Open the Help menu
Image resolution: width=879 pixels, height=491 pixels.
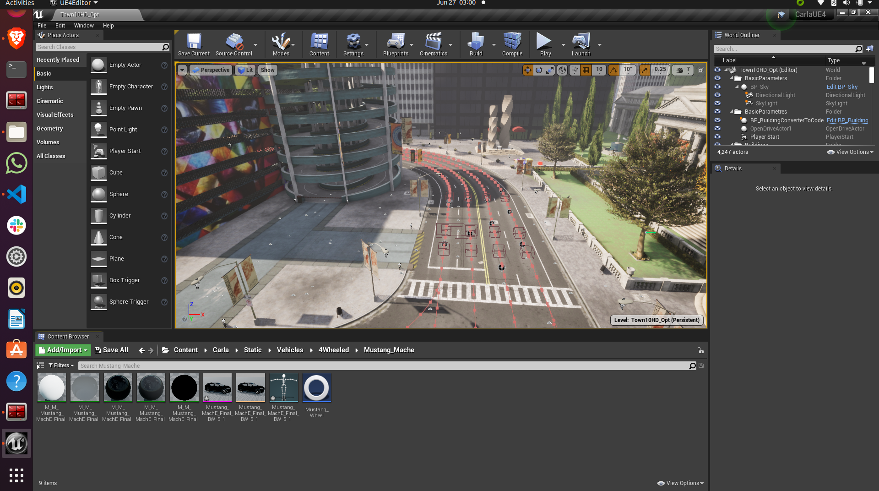108,26
